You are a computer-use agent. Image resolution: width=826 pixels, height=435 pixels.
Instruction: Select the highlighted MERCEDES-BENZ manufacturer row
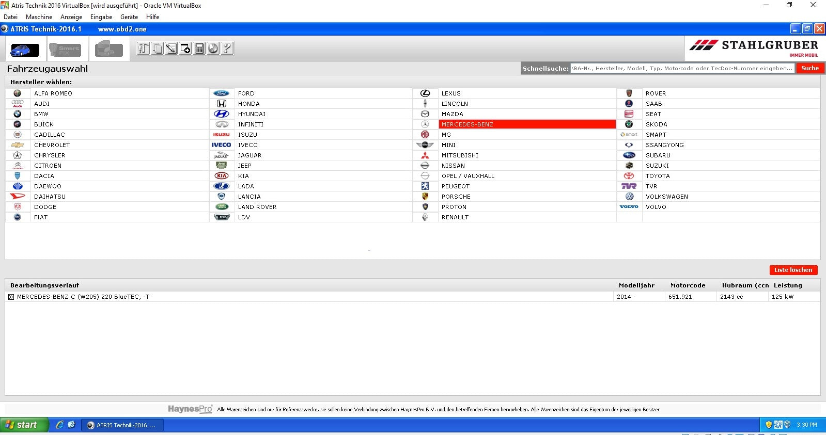pos(526,124)
